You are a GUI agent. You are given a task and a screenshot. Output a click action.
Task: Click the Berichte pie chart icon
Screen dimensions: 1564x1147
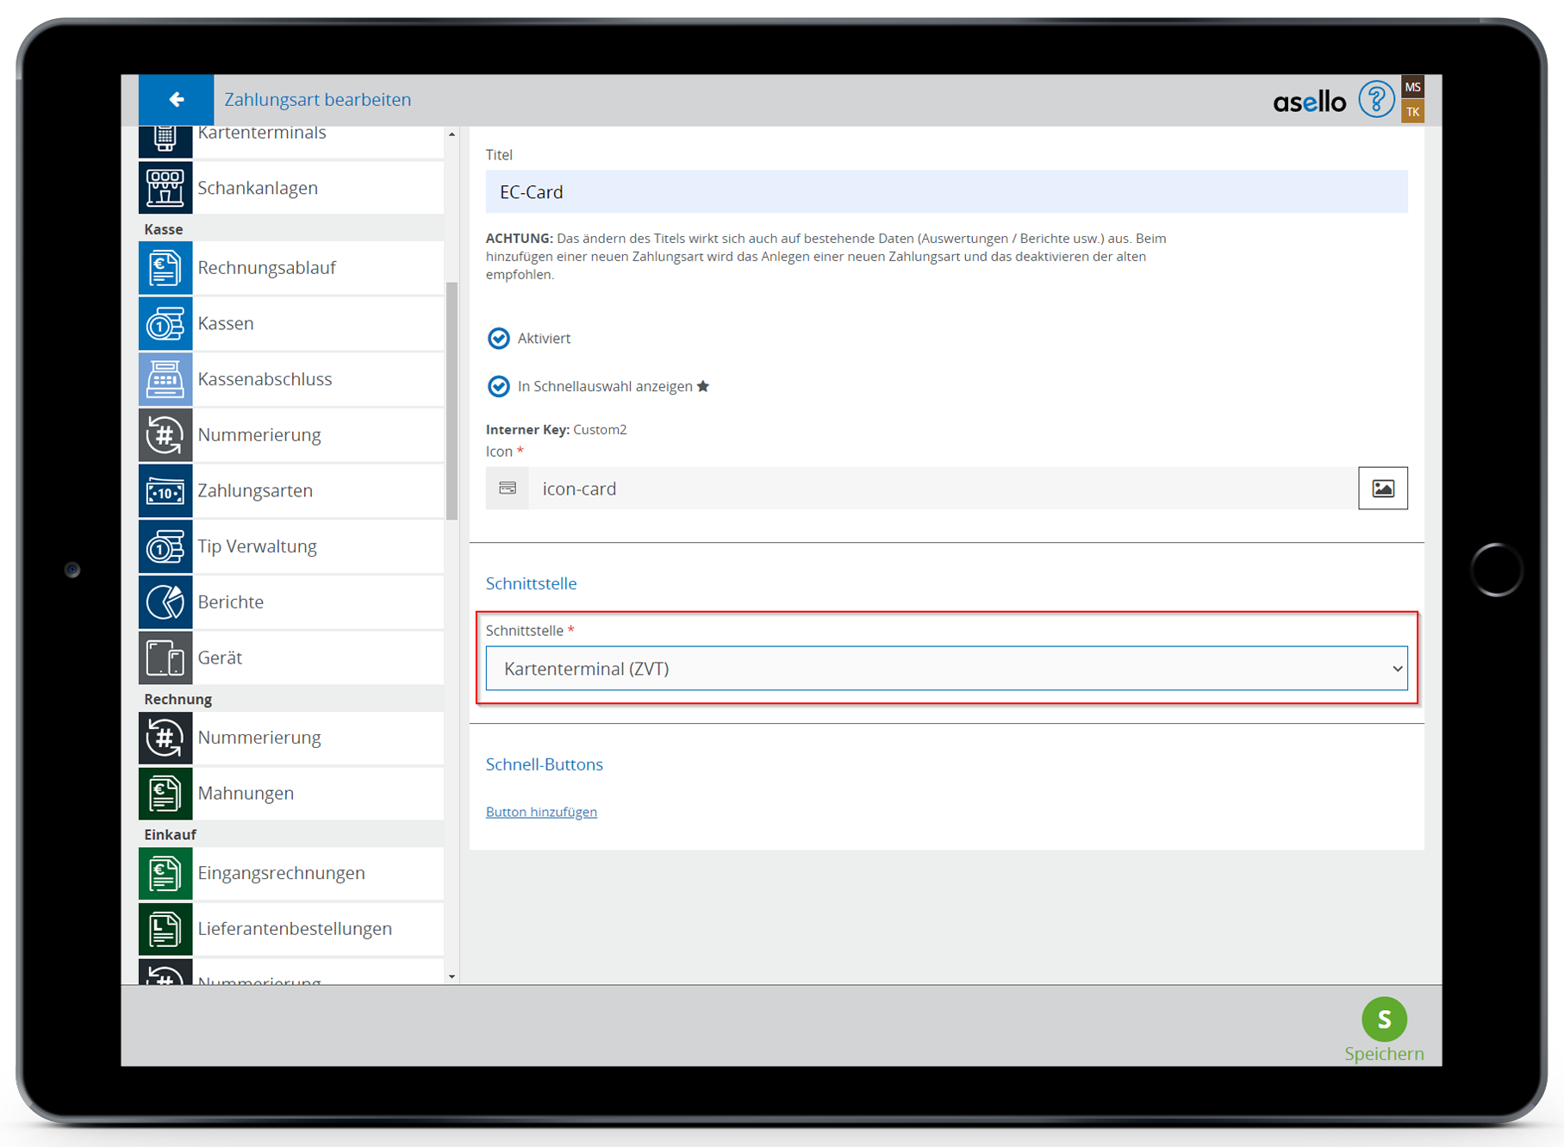pos(165,602)
